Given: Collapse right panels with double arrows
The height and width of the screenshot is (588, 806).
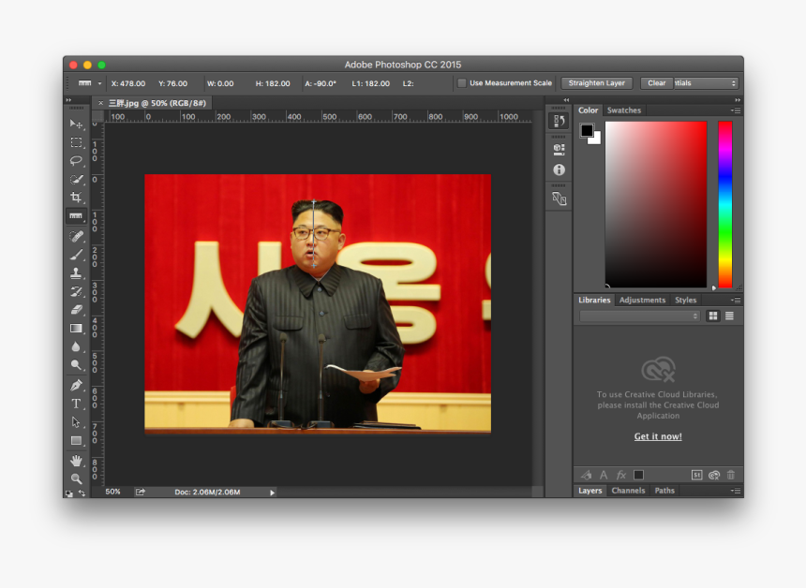Looking at the screenshot, I should coord(738,100).
